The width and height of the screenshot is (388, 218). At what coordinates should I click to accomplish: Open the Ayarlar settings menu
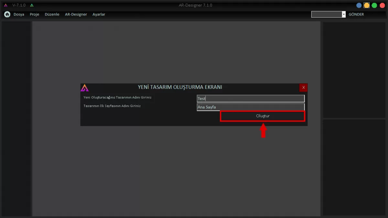[99, 15]
